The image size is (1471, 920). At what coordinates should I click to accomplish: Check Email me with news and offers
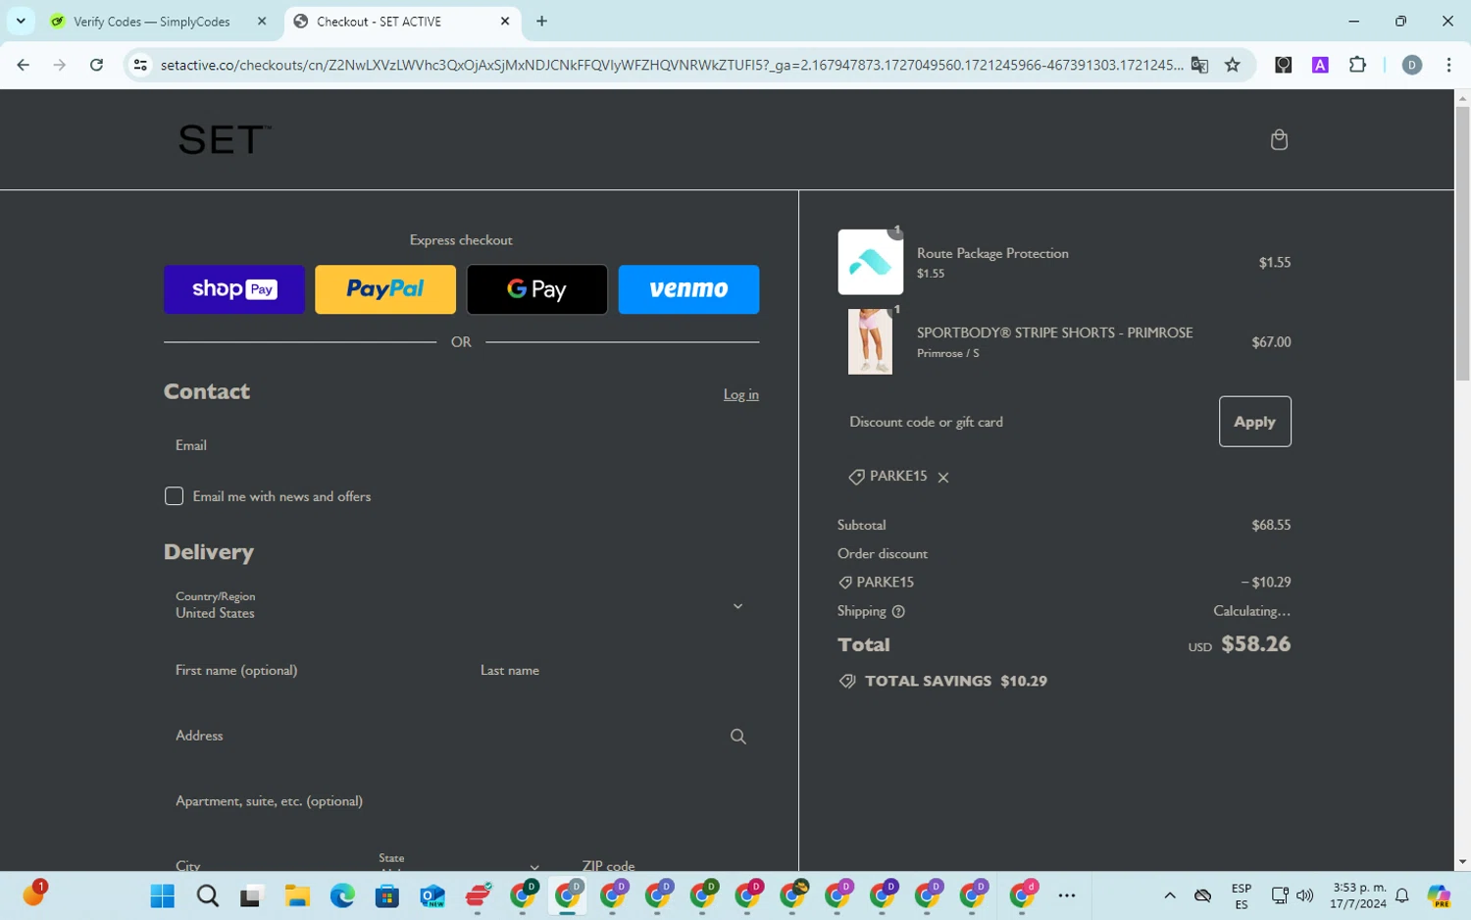click(x=174, y=496)
